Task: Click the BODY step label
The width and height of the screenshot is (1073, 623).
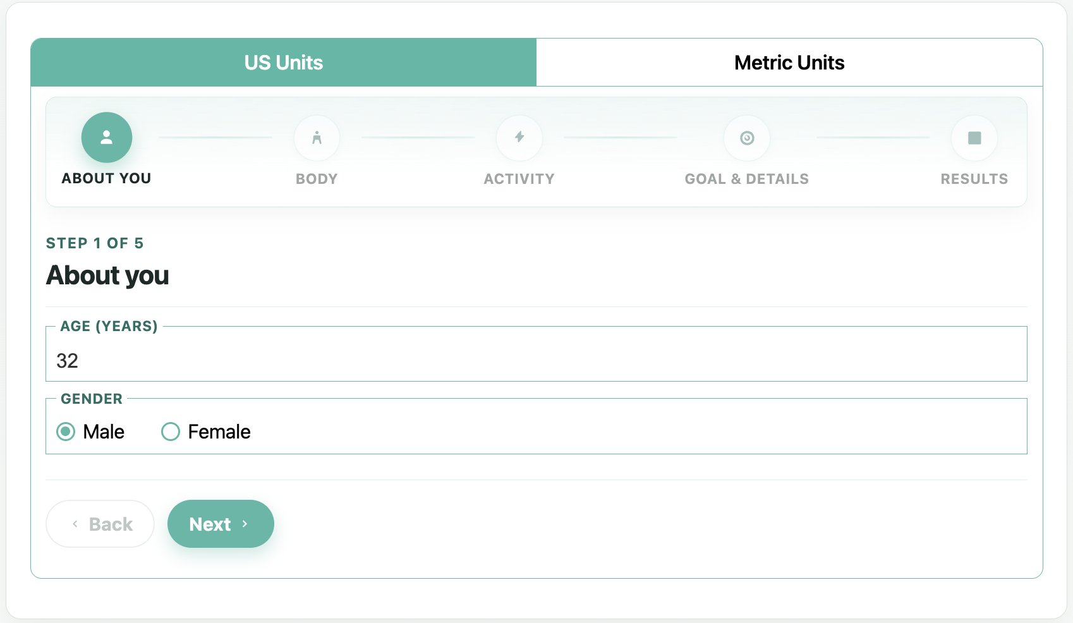Action: pos(317,179)
